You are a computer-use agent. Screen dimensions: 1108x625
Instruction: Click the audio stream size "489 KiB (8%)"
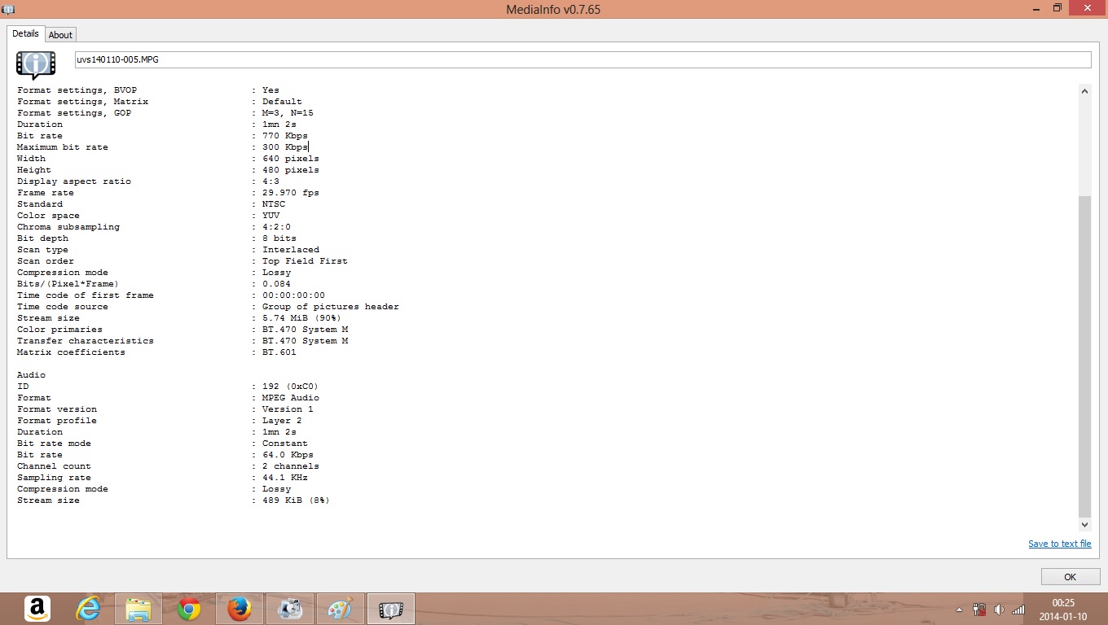pyautogui.click(x=296, y=500)
